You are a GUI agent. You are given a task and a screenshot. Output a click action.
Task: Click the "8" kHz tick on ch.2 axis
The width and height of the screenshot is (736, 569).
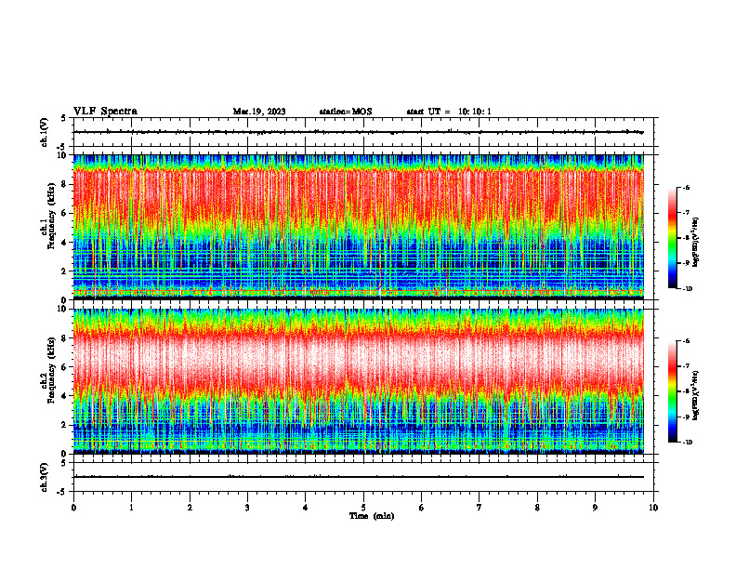pyautogui.click(x=65, y=338)
